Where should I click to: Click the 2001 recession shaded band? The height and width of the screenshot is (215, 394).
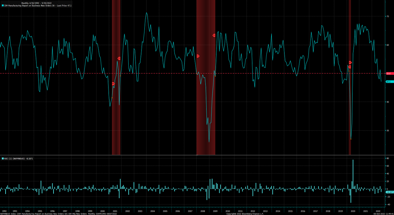click(116, 77)
